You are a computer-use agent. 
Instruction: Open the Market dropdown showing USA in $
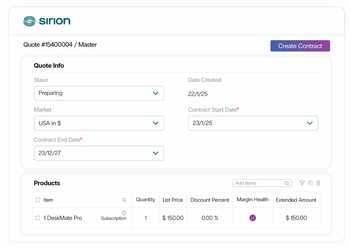pyautogui.click(x=99, y=123)
